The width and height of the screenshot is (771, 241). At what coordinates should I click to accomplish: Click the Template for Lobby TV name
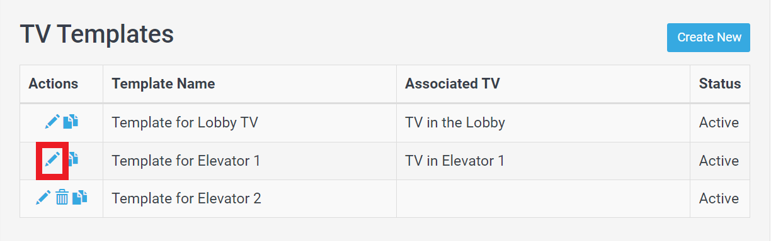pos(185,122)
